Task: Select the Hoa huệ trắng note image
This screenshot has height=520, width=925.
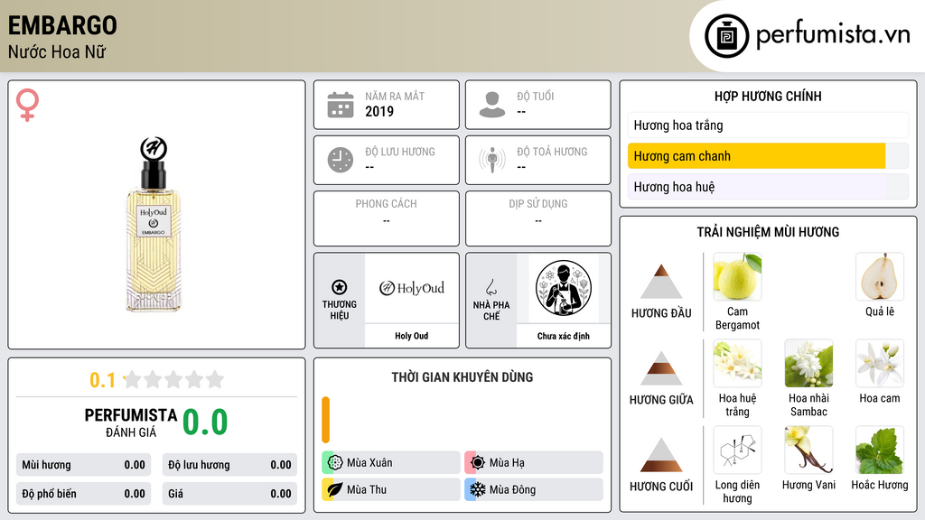Action: [x=737, y=363]
